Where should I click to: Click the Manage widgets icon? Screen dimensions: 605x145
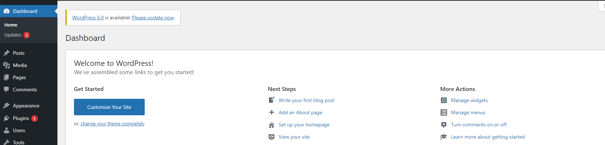444,100
